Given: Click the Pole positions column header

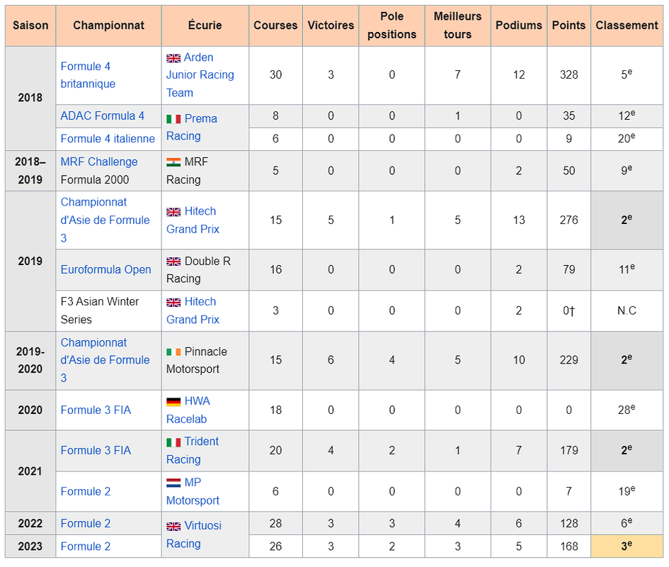Looking at the screenshot, I should tap(391, 26).
